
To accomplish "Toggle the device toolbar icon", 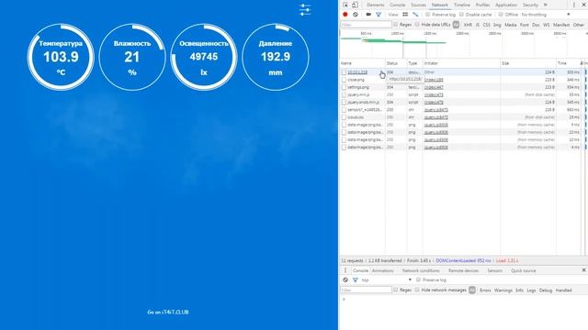I will pos(355,5).
